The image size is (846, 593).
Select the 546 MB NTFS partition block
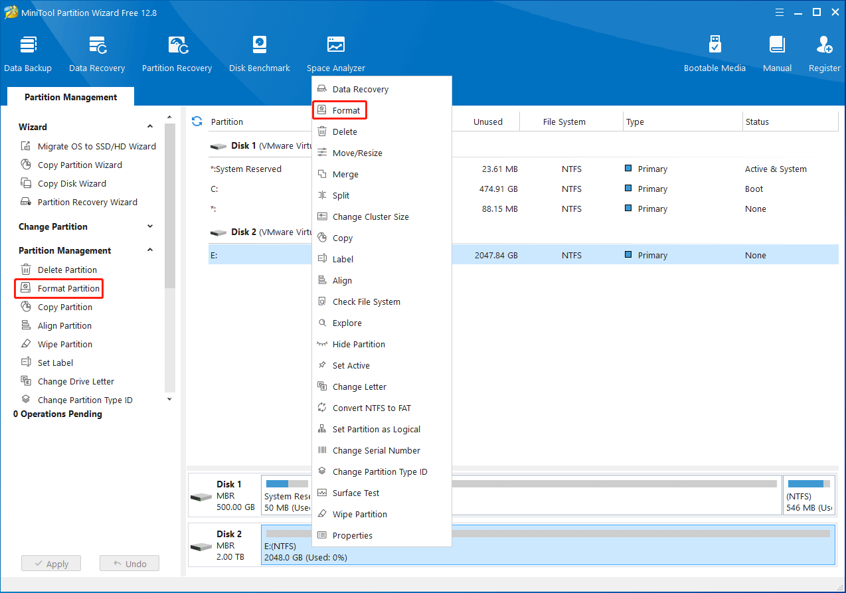point(809,495)
